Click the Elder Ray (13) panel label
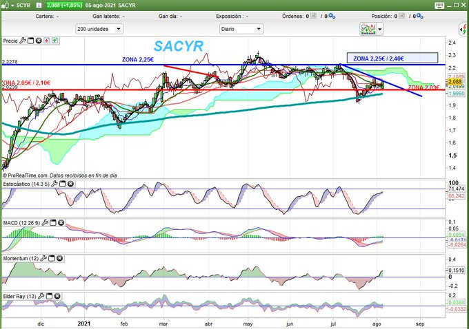The image size is (469, 329). click(19, 297)
